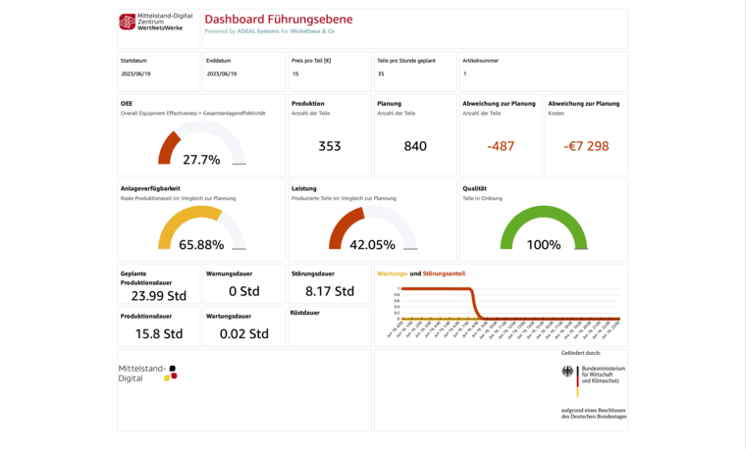The image size is (746, 449).
Task: Click the Störungsanteil legend label
Action: click(444, 274)
